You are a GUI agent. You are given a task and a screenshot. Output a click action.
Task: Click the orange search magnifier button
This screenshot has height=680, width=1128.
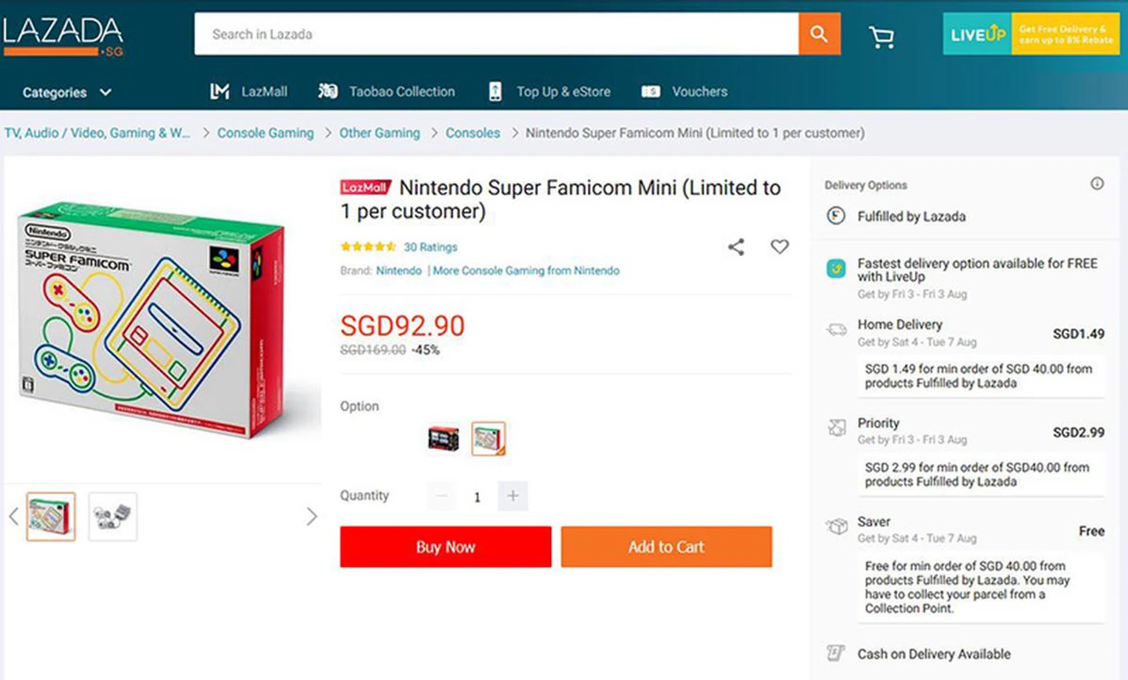pos(819,34)
